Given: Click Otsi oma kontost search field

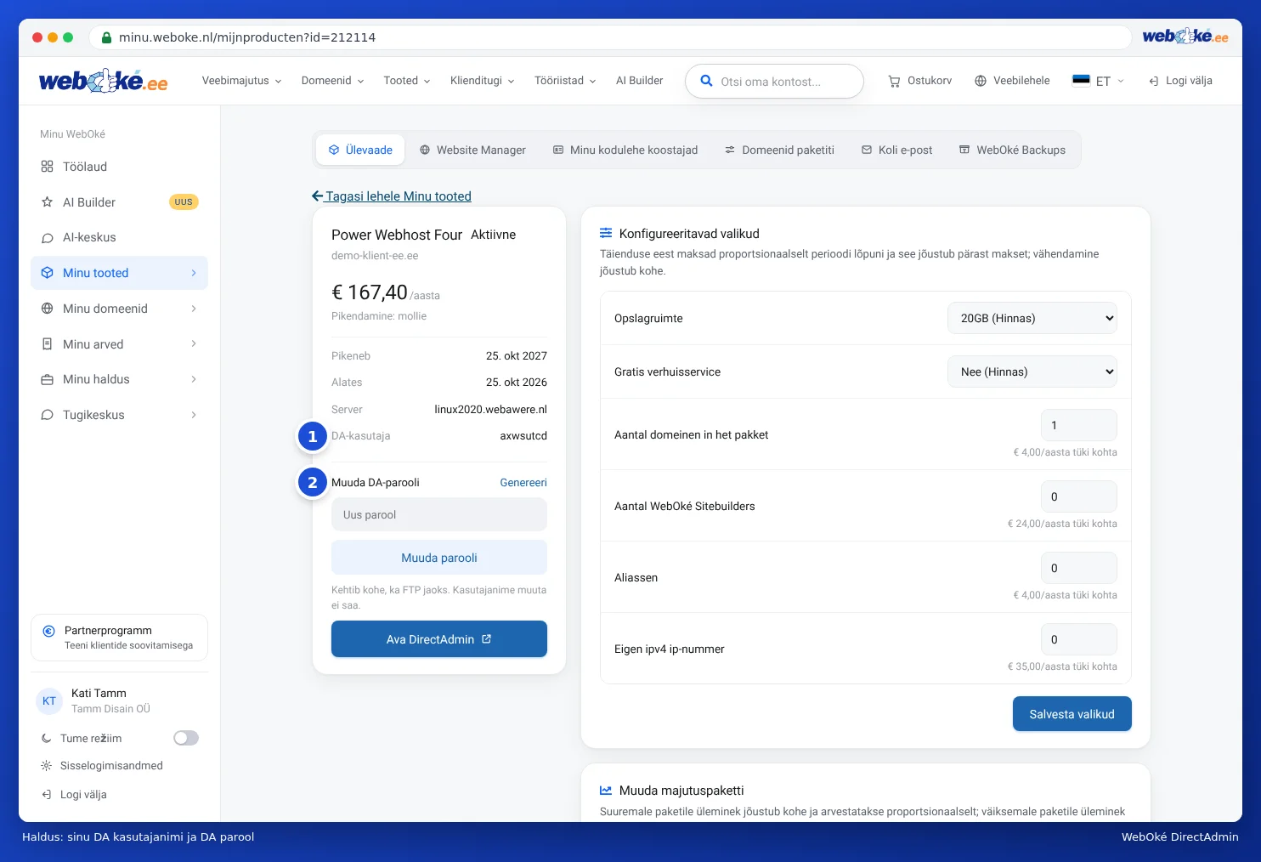Looking at the screenshot, I should pos(774,82).
